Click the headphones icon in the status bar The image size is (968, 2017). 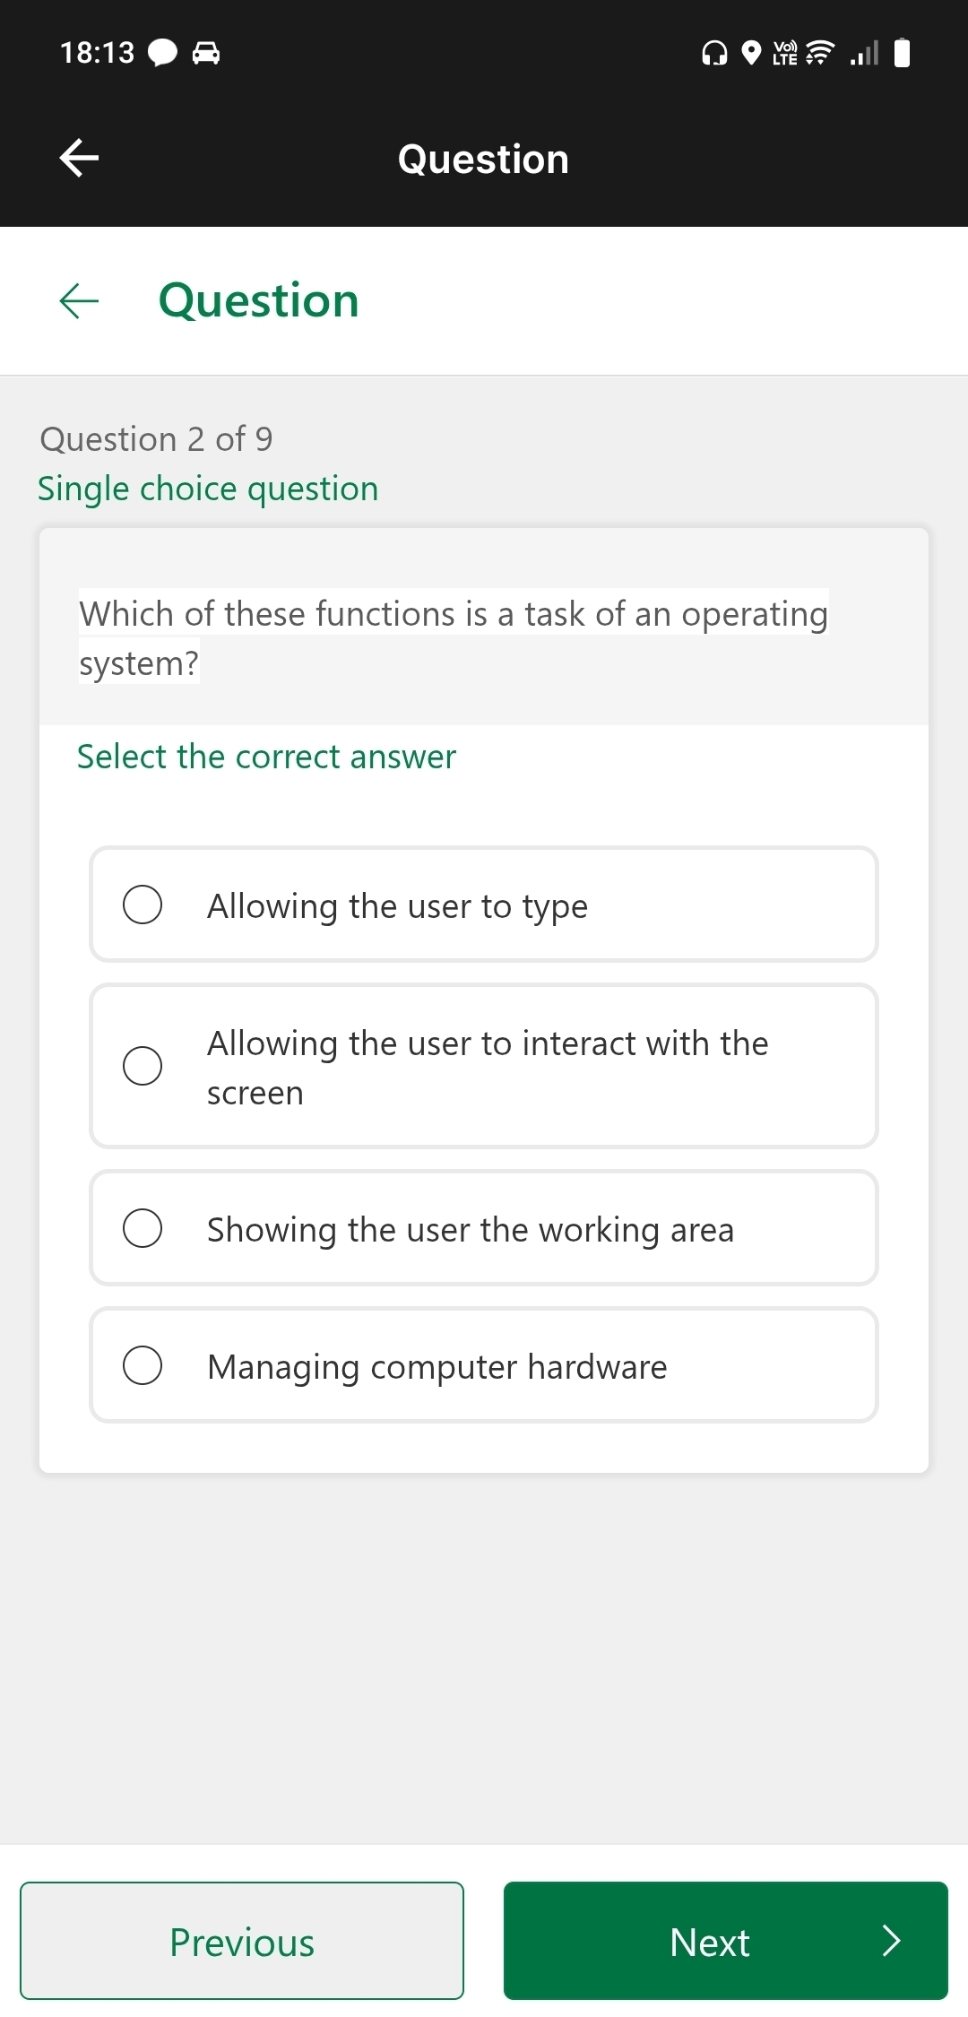click(713, 54)
